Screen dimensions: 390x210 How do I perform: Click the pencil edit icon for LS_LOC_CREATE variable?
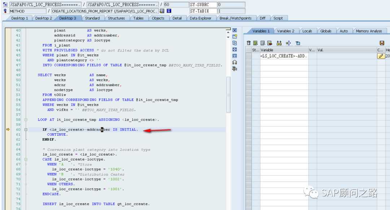[x=381, y=56]
